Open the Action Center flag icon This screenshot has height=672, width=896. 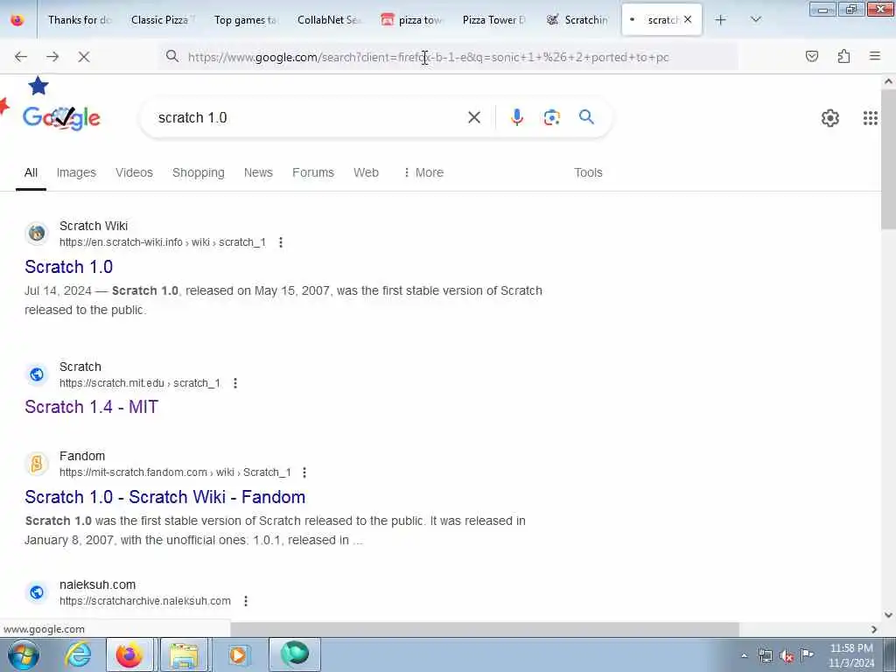tap(807, 655)
